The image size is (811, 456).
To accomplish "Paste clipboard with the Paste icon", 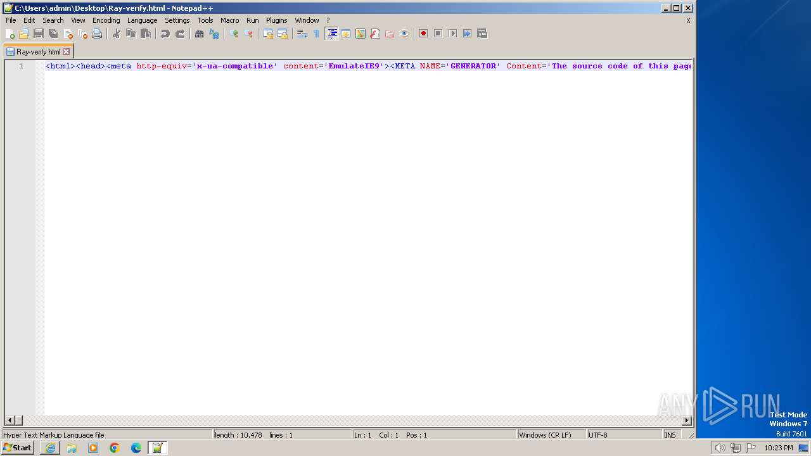I will click(146, 34).
